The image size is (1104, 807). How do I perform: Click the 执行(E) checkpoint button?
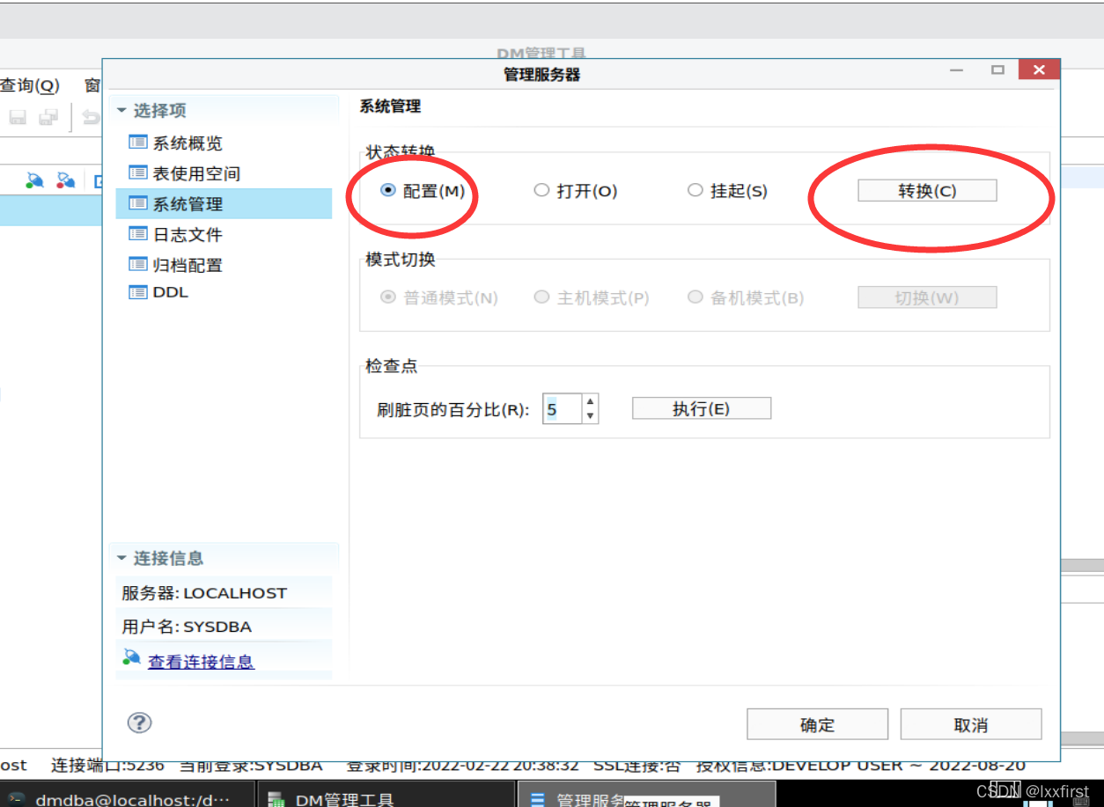pyautogui.click(x=702, y=408)
